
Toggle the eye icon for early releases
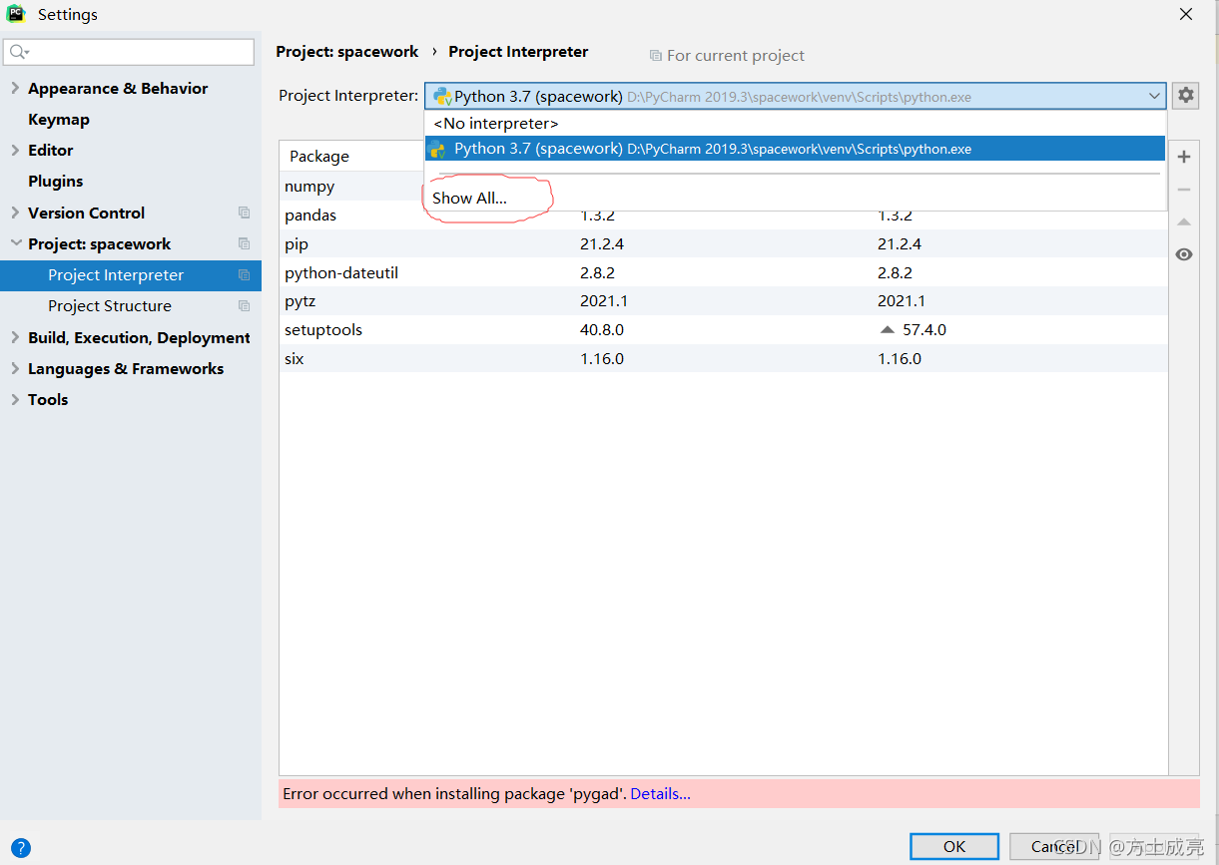1184,254
